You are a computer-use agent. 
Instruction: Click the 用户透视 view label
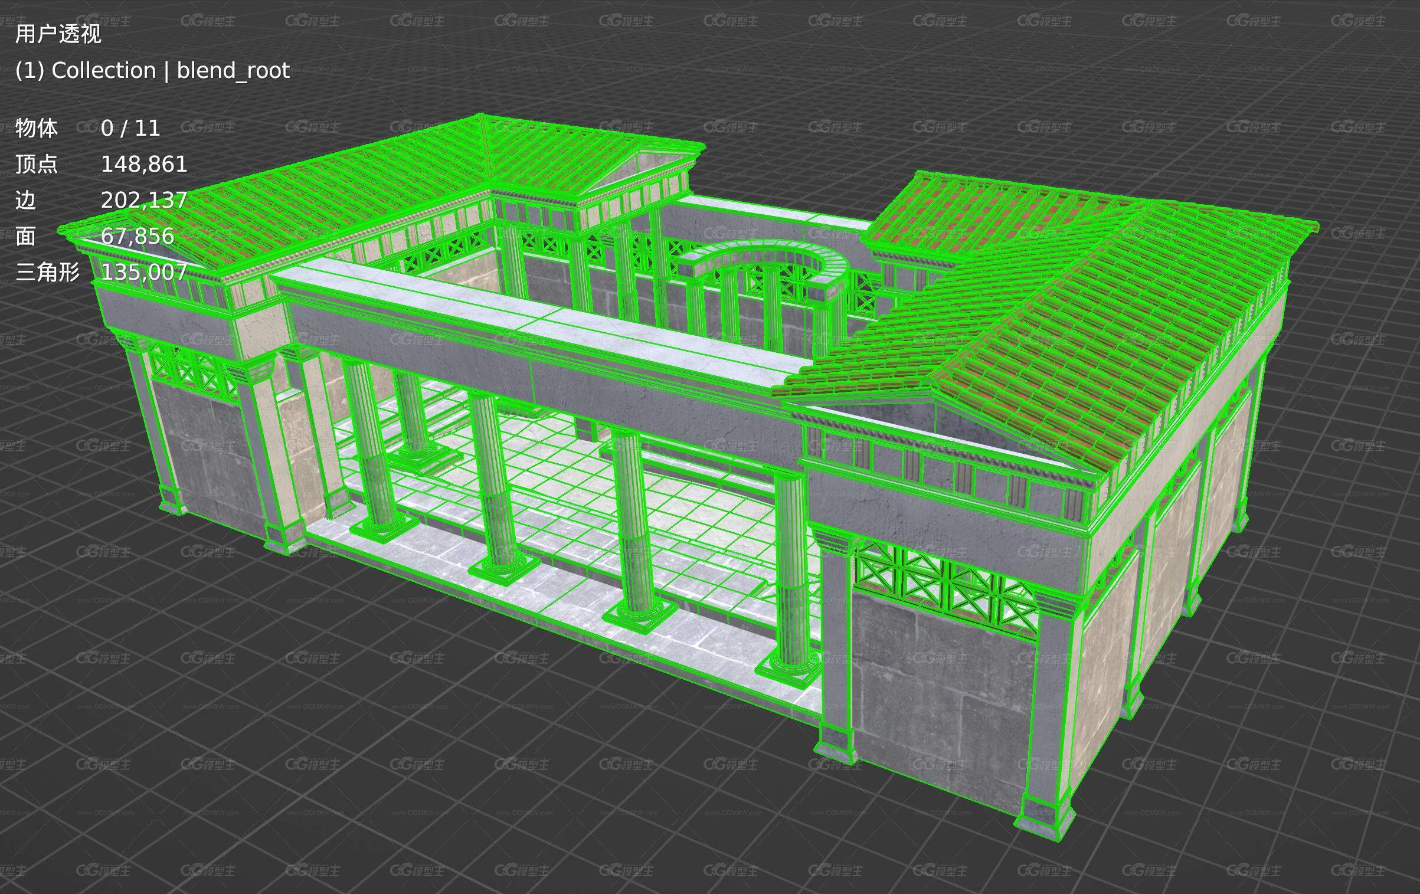58,34
